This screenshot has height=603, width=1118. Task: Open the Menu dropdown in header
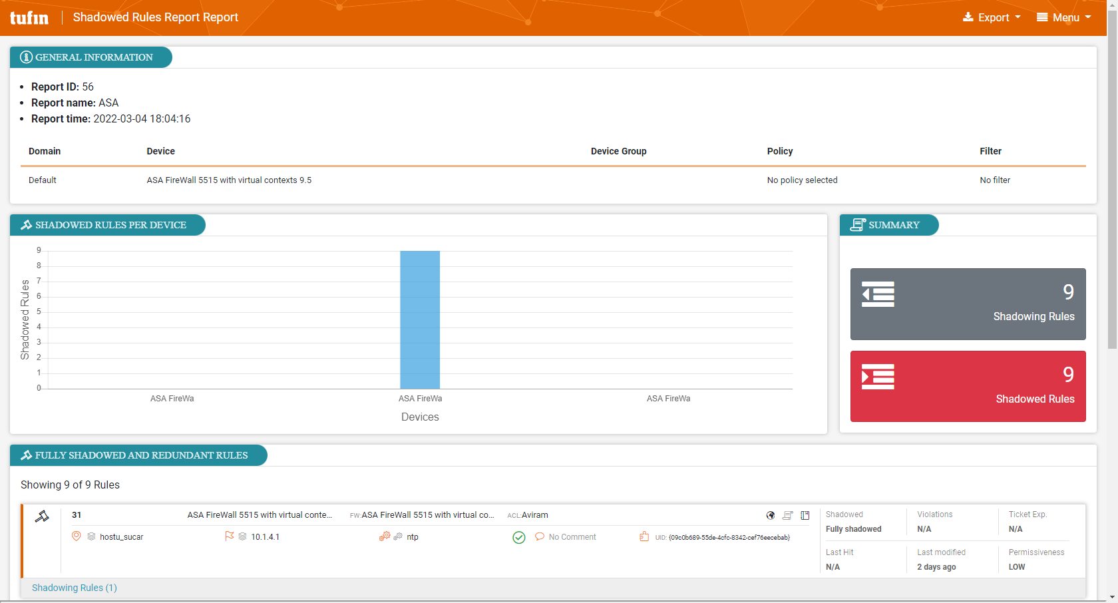coord(1064,17)
